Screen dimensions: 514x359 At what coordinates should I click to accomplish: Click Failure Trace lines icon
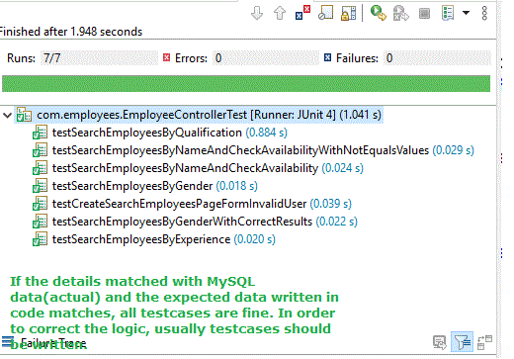(8, 342)
